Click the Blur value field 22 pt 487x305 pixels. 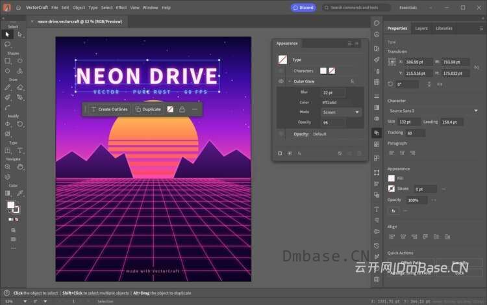point(333,92)
